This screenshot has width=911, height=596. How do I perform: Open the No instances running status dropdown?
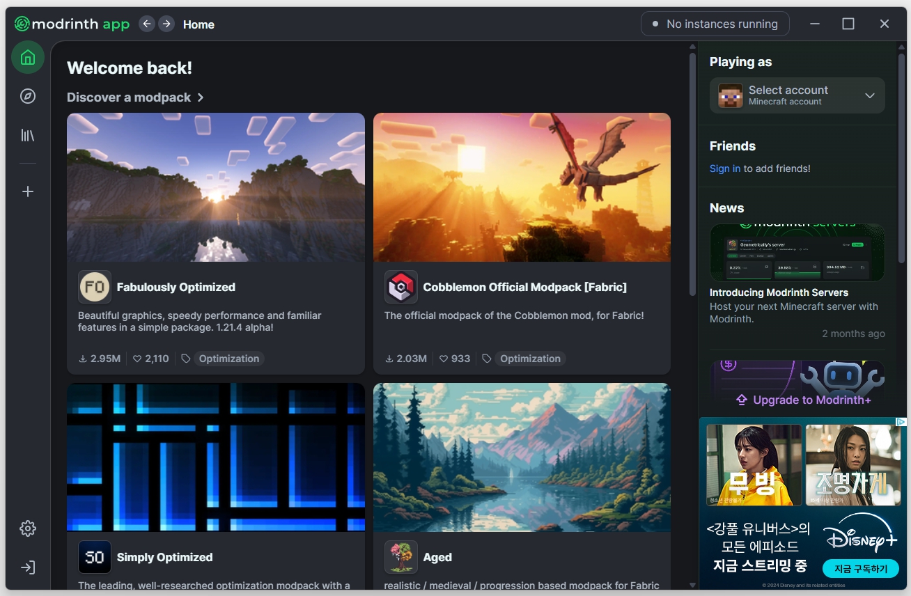tap(715, 24)
